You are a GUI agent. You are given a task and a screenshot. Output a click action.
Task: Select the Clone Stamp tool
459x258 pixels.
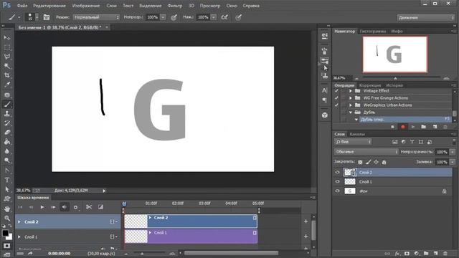[7, 113]
